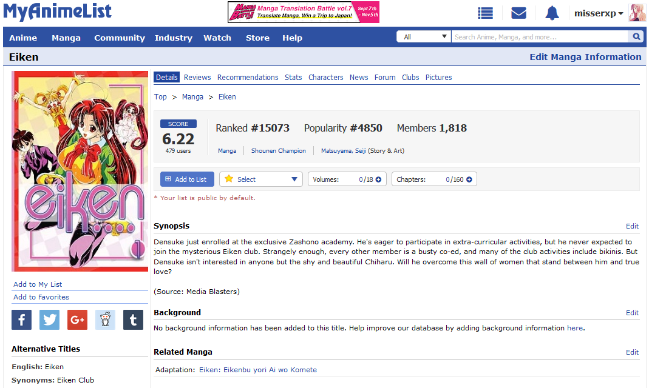Click the Eiken manga cover image
Image resolution: width=649 pixels, height=388 pixels.
(x=80, y=171)
